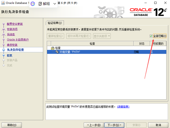Click the book icon beside 解释
Image resolution: width=170 pixels, height=128 pixels.
(x=40, y=4)
